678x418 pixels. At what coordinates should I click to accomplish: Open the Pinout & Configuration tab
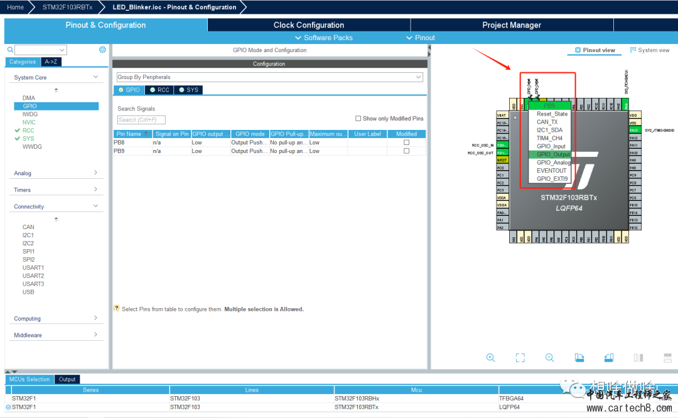[105, 25]
